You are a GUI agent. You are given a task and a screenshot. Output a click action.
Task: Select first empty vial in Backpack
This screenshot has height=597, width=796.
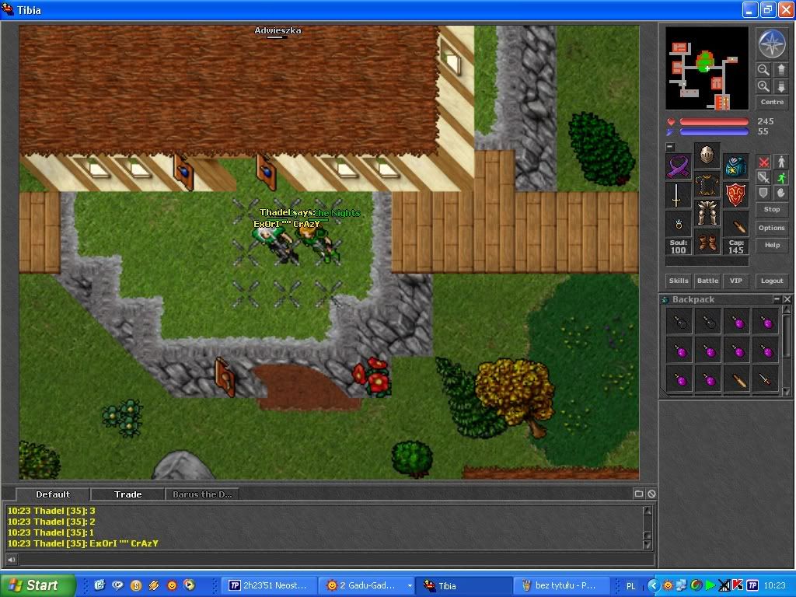click(x=679, y=323)
